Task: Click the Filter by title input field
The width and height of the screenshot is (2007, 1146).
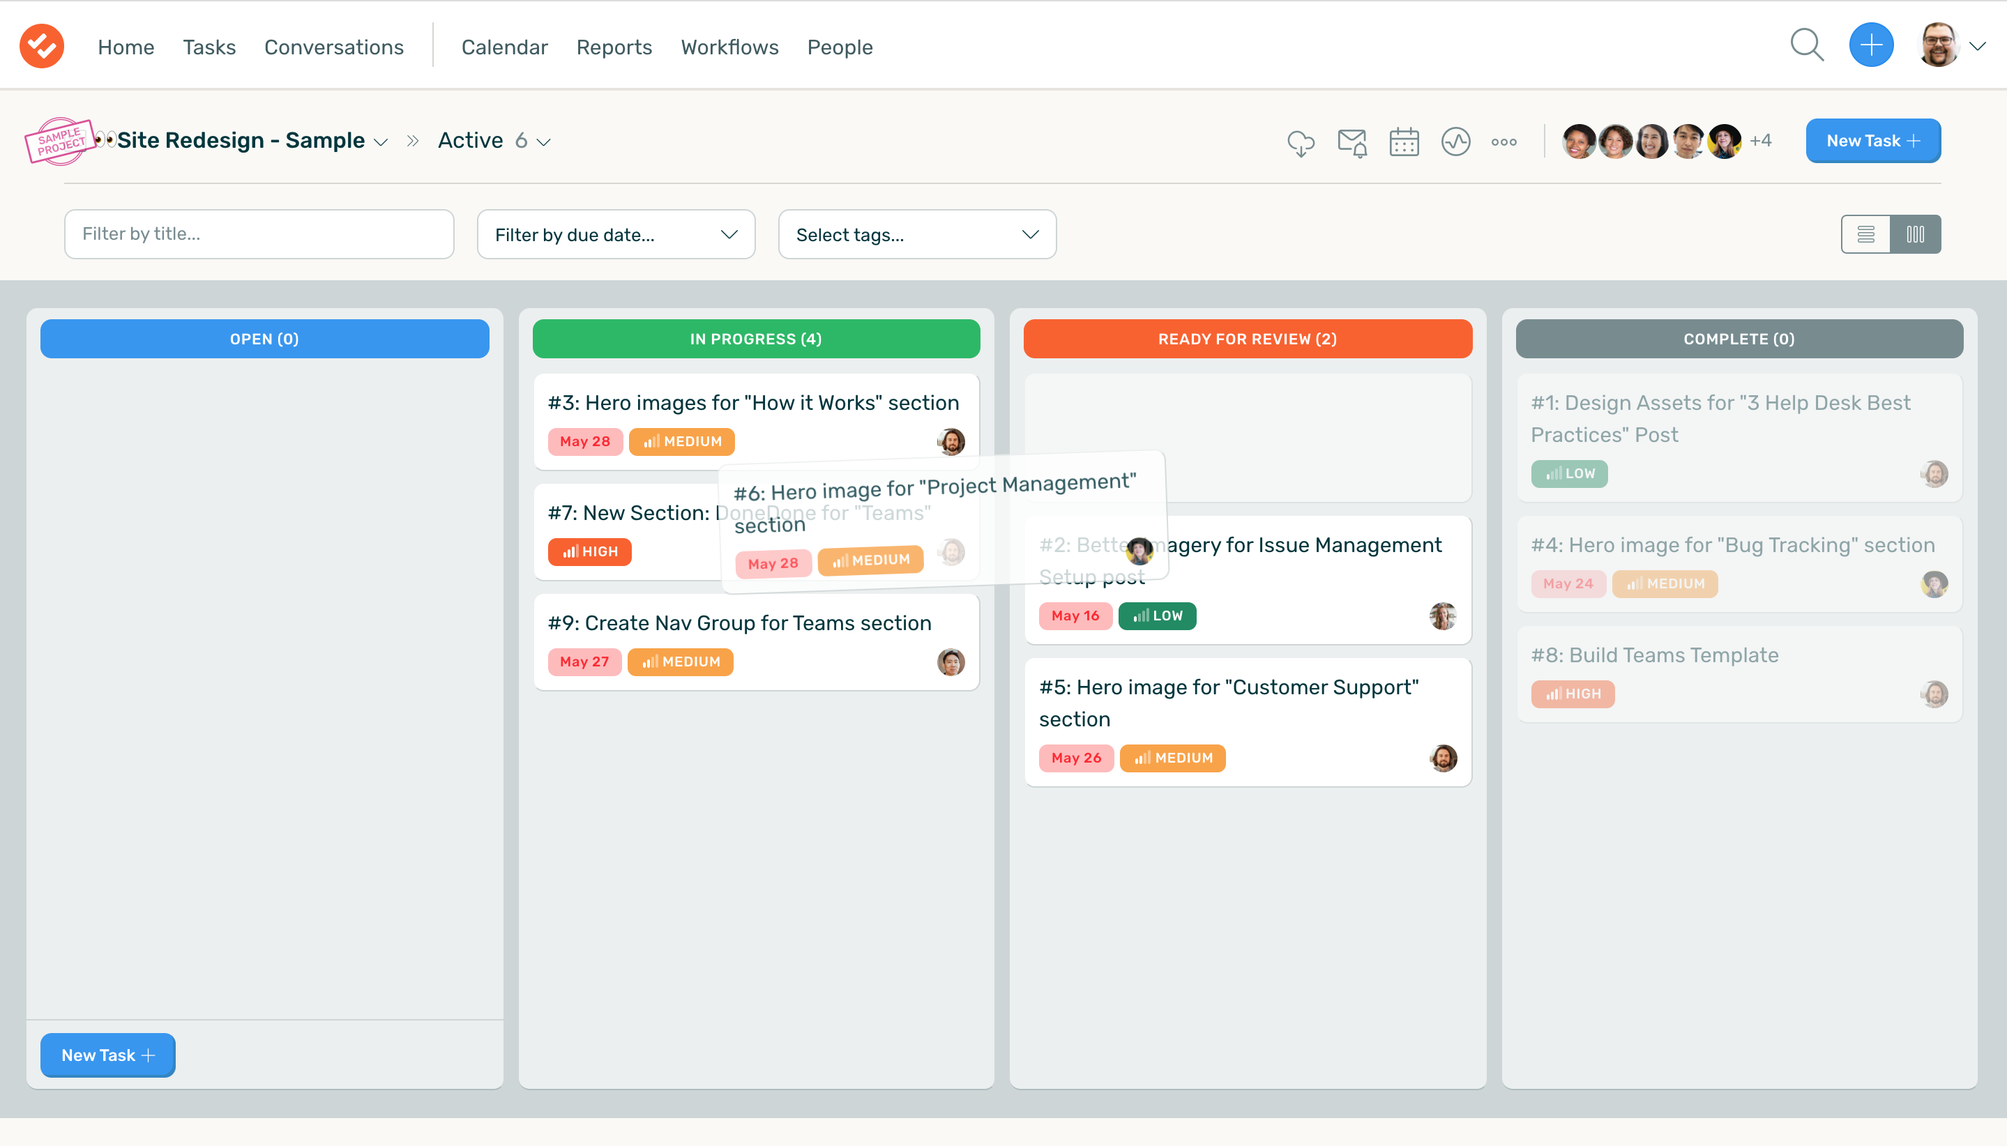Action: tap(259, 234)
